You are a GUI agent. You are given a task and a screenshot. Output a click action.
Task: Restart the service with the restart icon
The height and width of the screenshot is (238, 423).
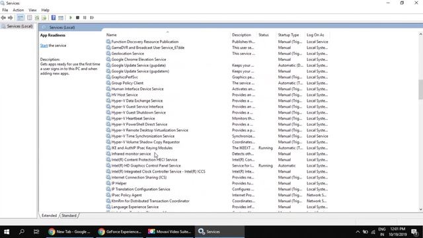[92, 18]
